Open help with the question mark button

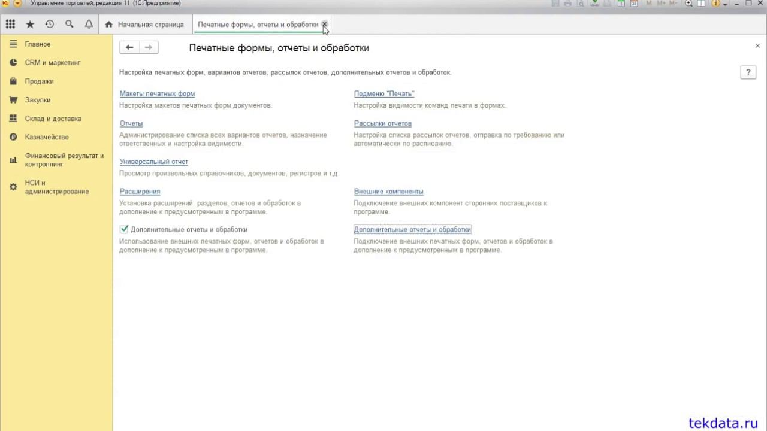click(748, 72)
